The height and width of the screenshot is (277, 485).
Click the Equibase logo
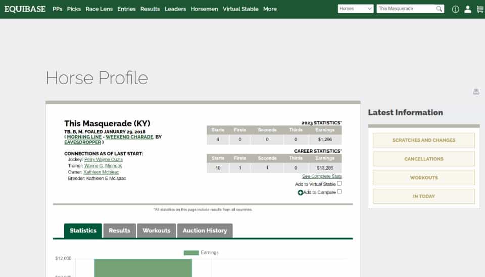(x=25, y=9)
